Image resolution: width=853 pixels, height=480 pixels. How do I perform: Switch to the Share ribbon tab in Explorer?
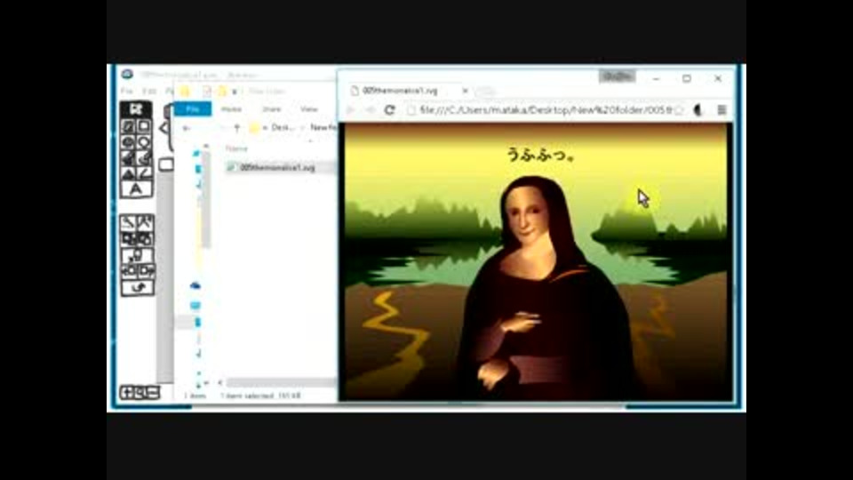[272, 108]
